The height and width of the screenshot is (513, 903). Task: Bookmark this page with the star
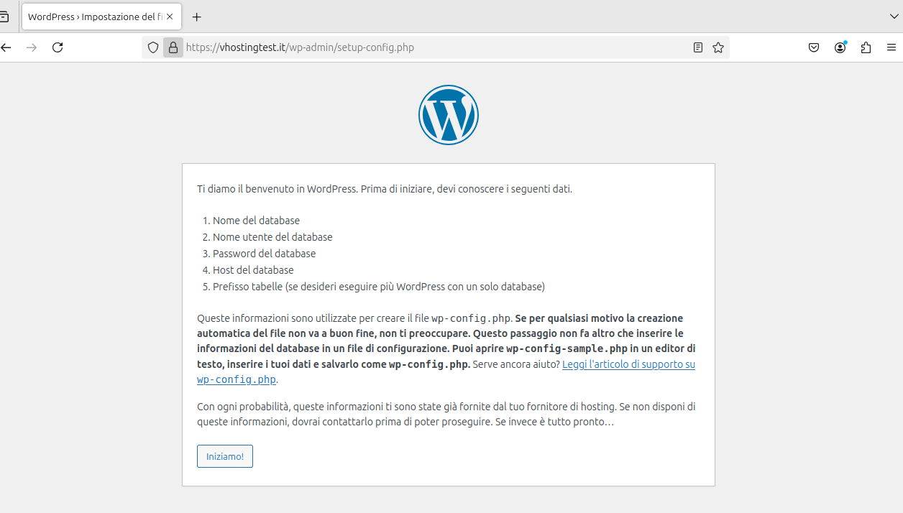[x=718, y=47]
